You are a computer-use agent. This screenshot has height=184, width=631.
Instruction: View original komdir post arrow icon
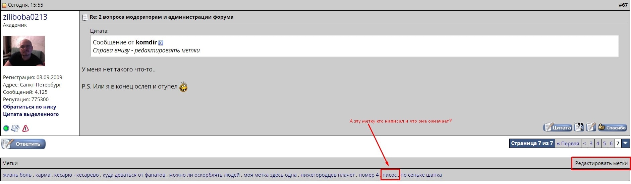161,43
